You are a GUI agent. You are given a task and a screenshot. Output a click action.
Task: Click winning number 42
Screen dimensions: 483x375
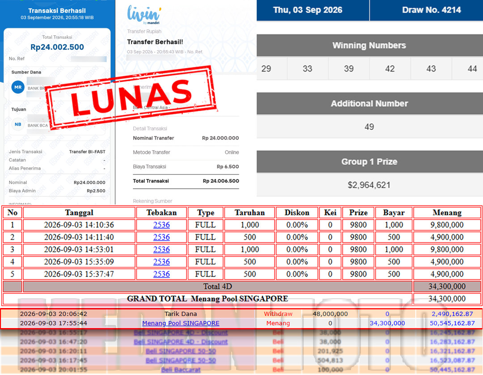tap(390, 69)
